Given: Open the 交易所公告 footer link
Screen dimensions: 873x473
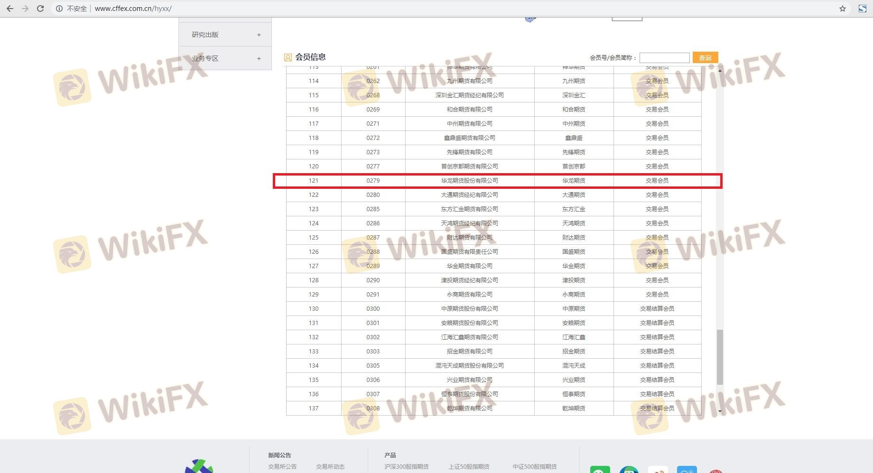Looking at the screenshot, I should 282,466.
